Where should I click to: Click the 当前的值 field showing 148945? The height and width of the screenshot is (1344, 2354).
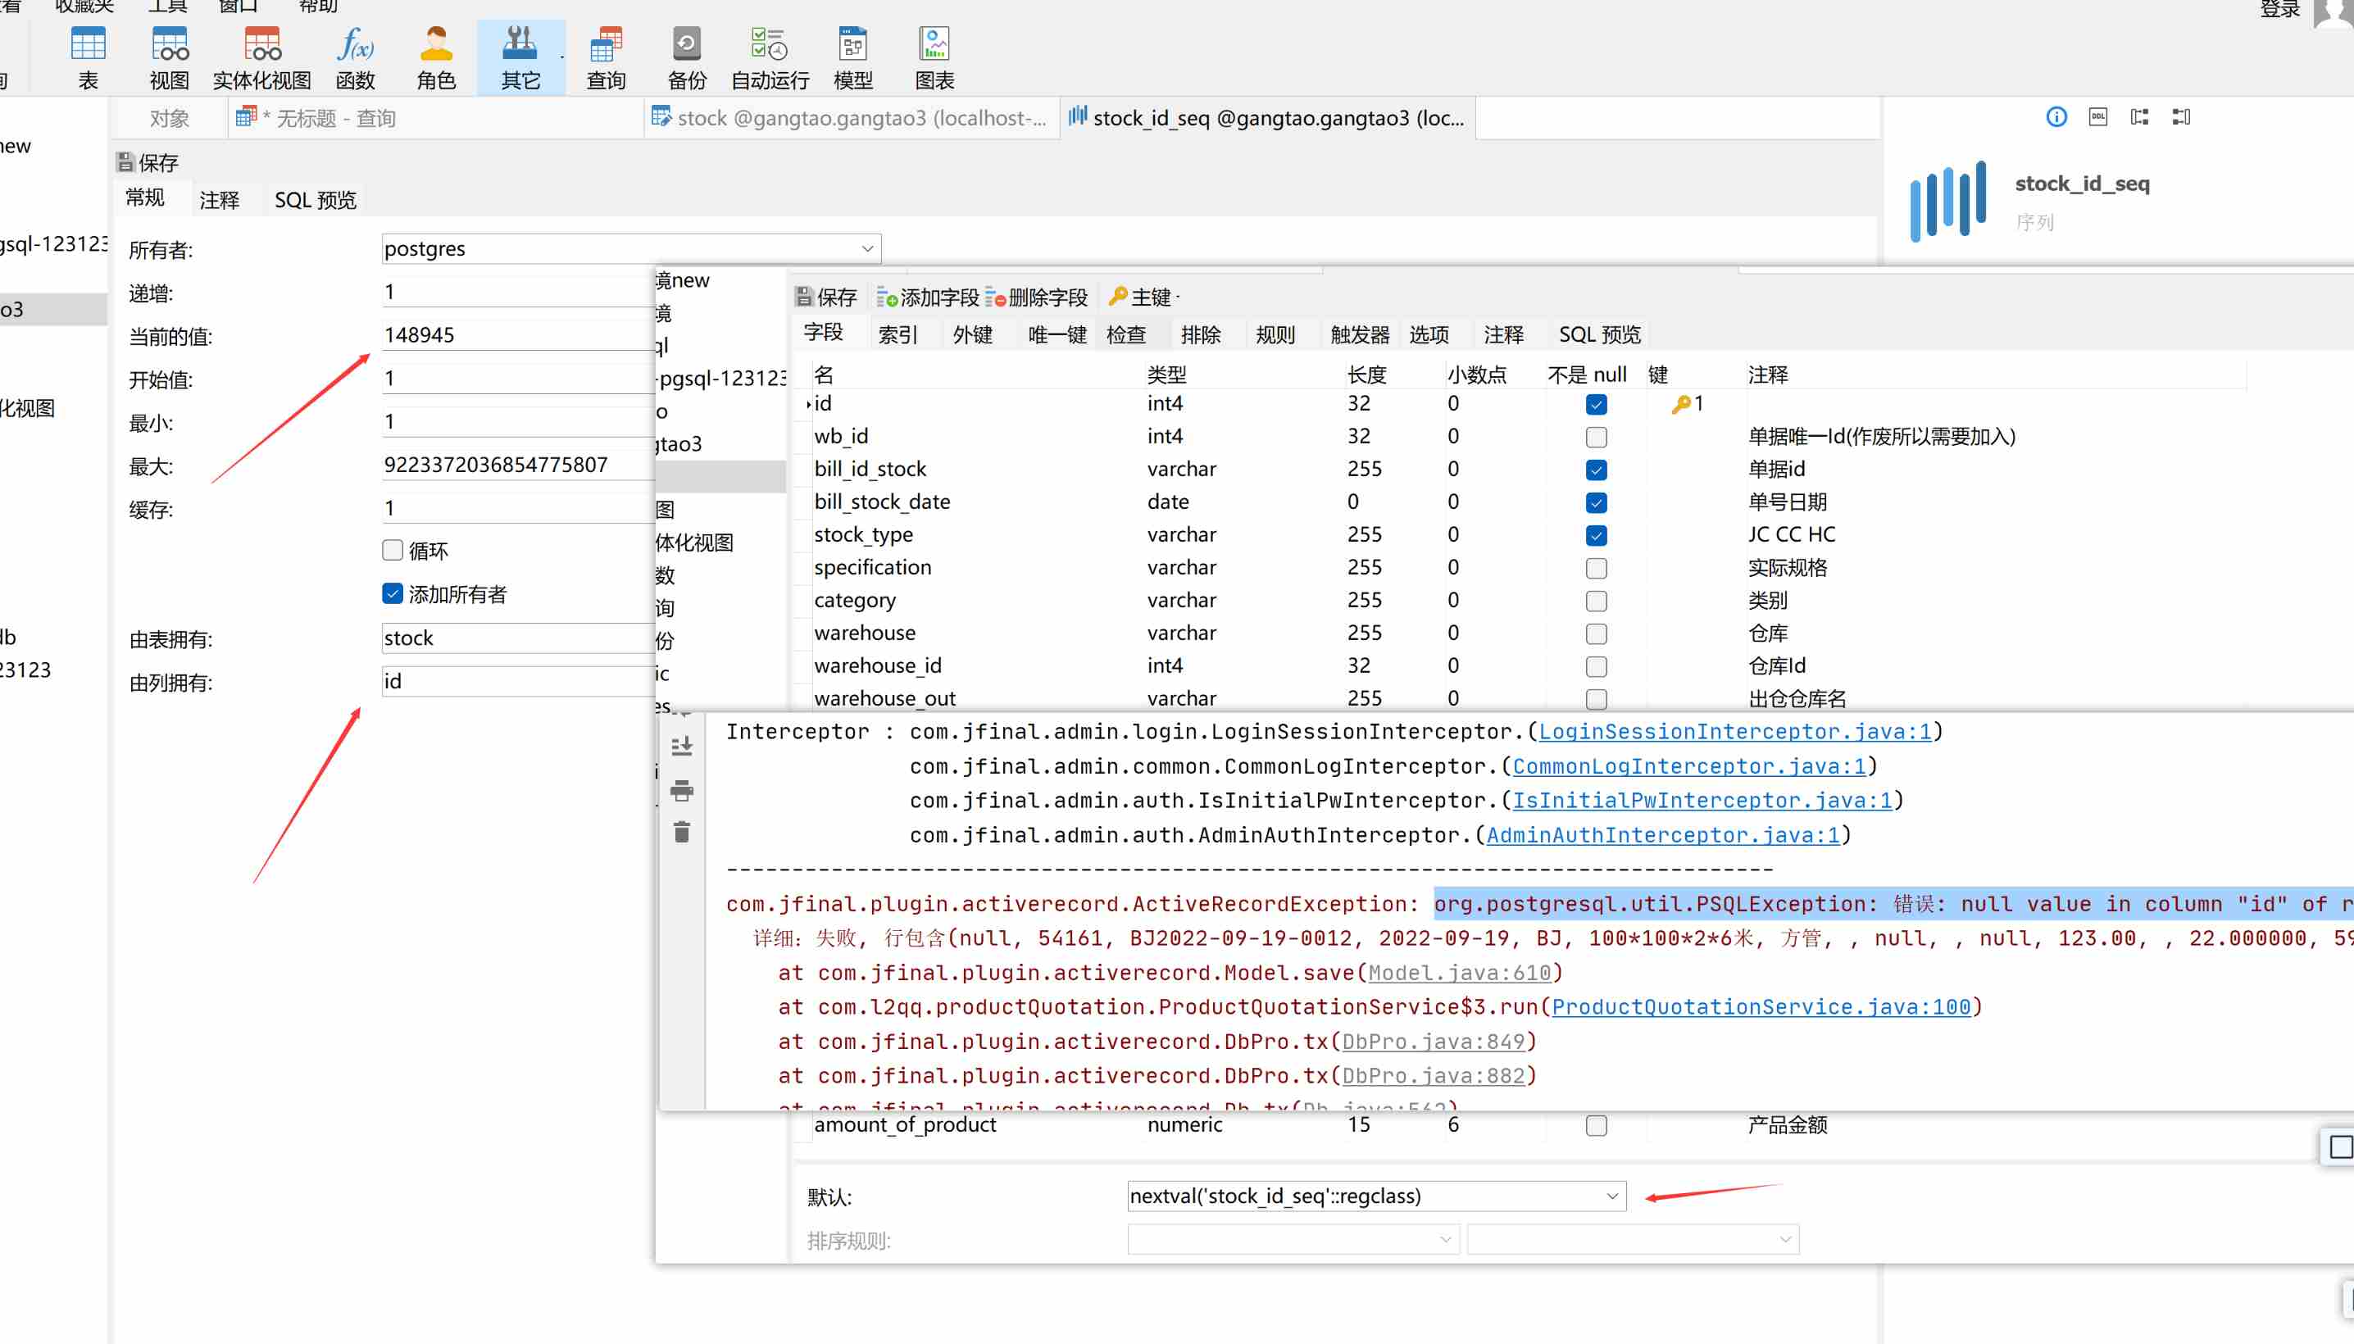518,335
